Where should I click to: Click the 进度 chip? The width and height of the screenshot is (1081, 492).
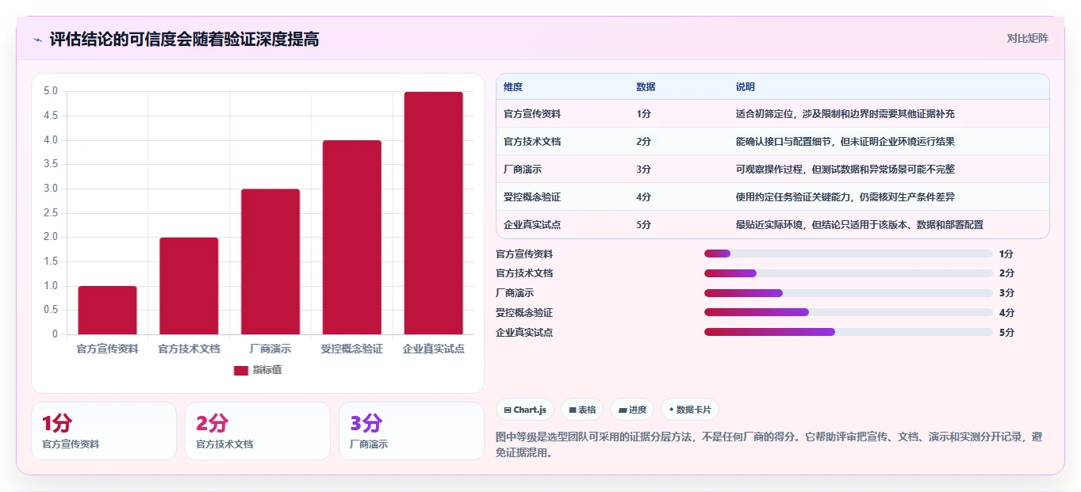[632, 410]
